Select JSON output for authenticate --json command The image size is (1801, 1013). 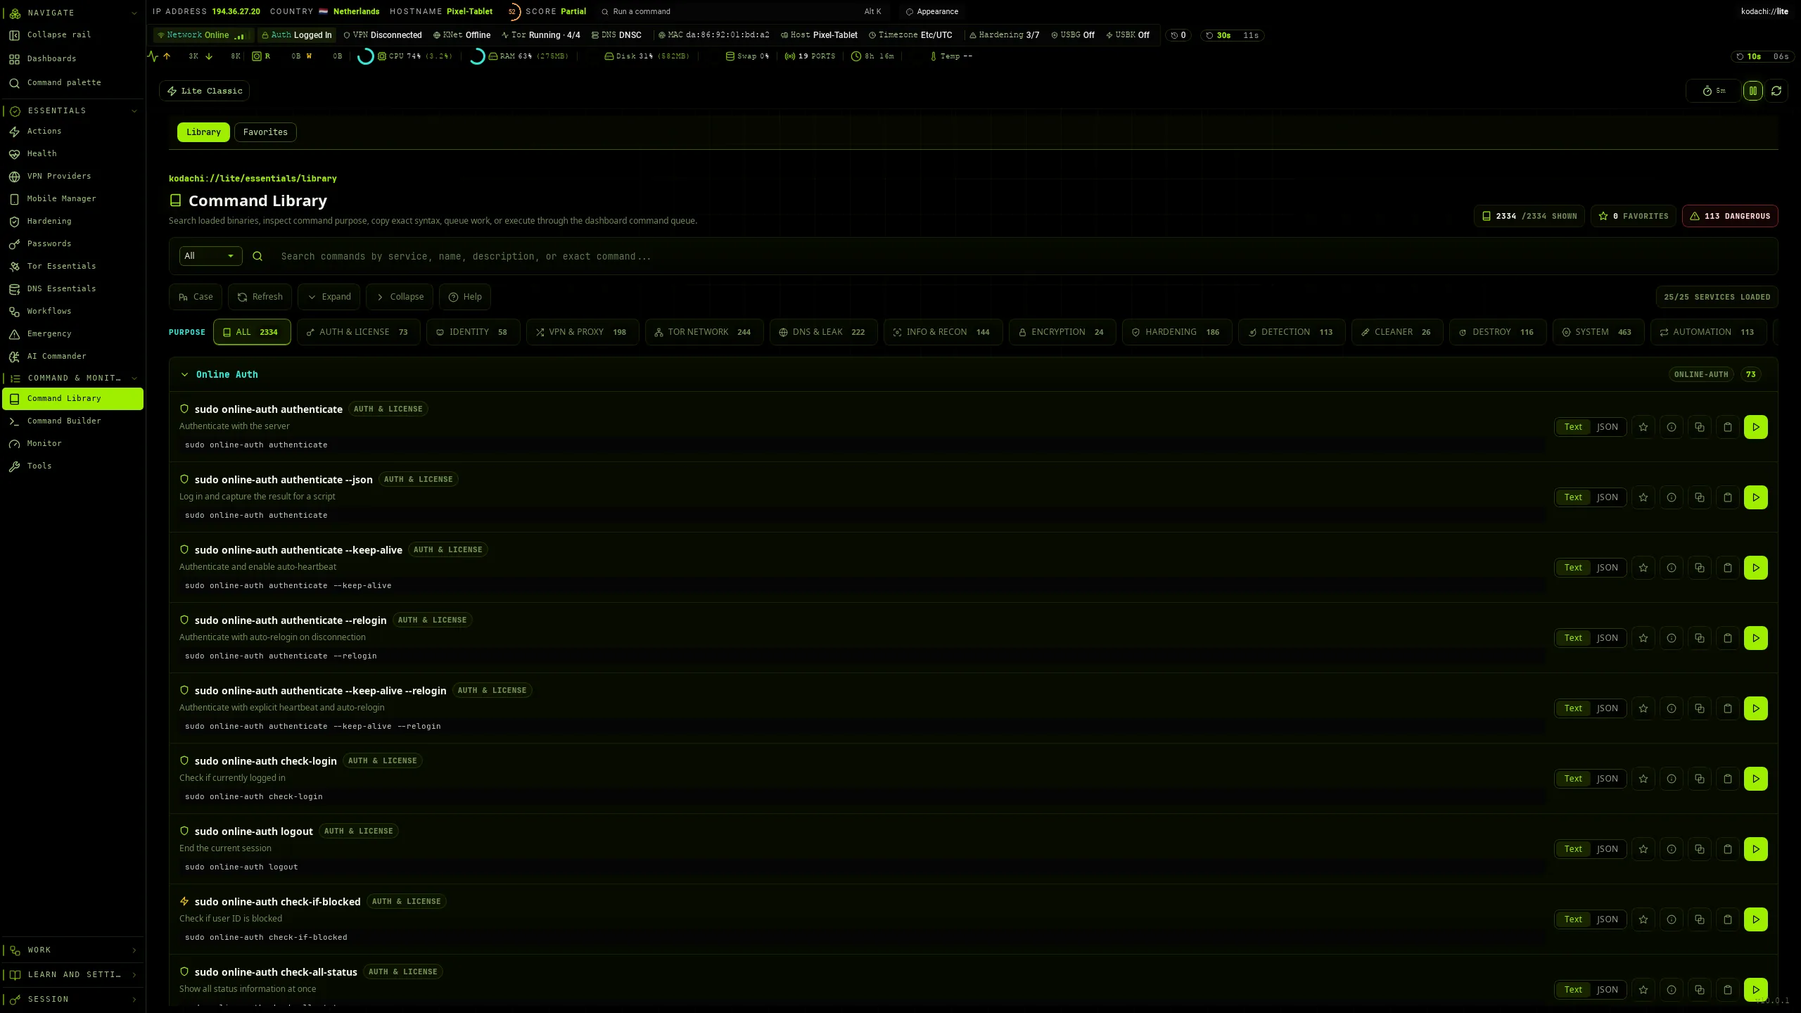(x=1607, y=497)
